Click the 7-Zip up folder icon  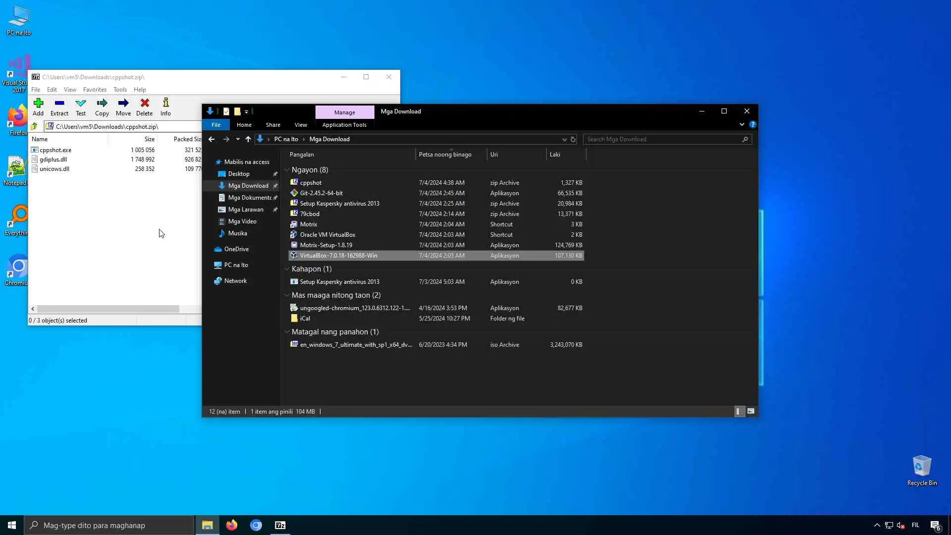tap(34, 126)
